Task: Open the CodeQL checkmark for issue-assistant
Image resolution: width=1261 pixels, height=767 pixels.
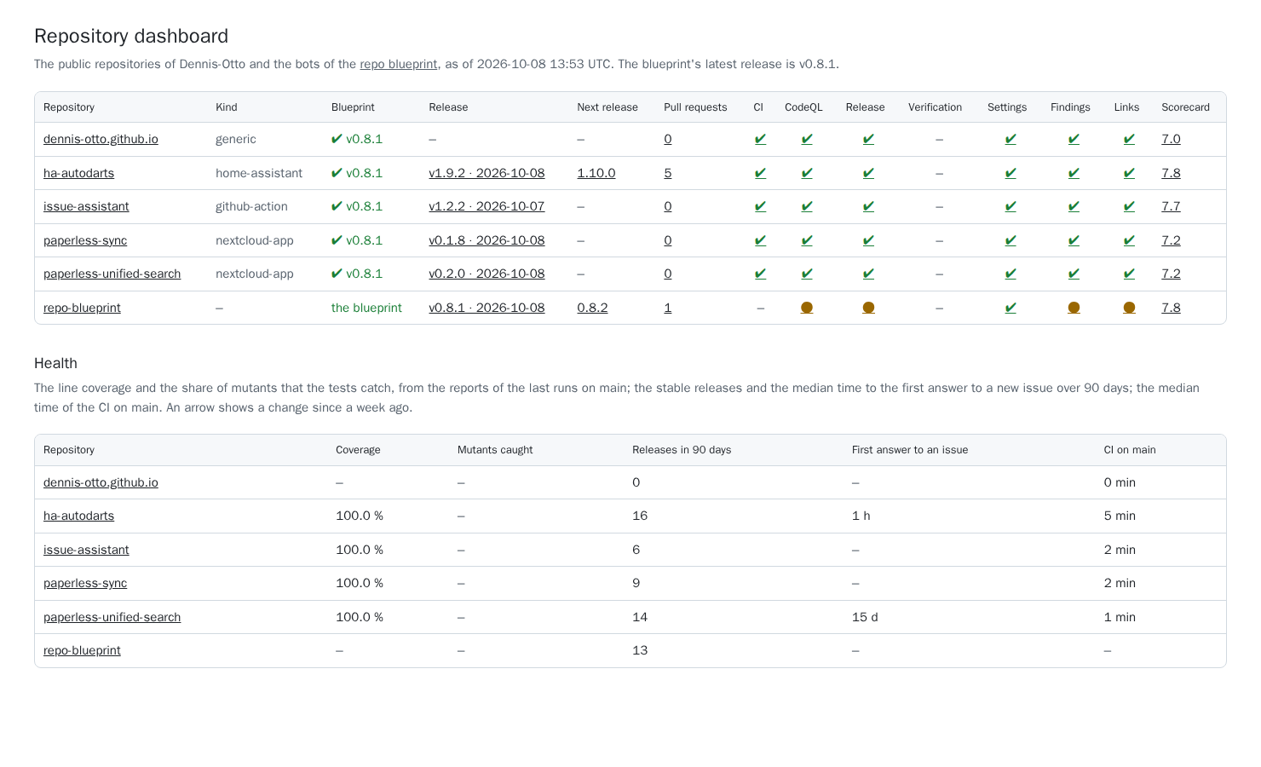Action: pyautogui.click(x=807, y=206)
